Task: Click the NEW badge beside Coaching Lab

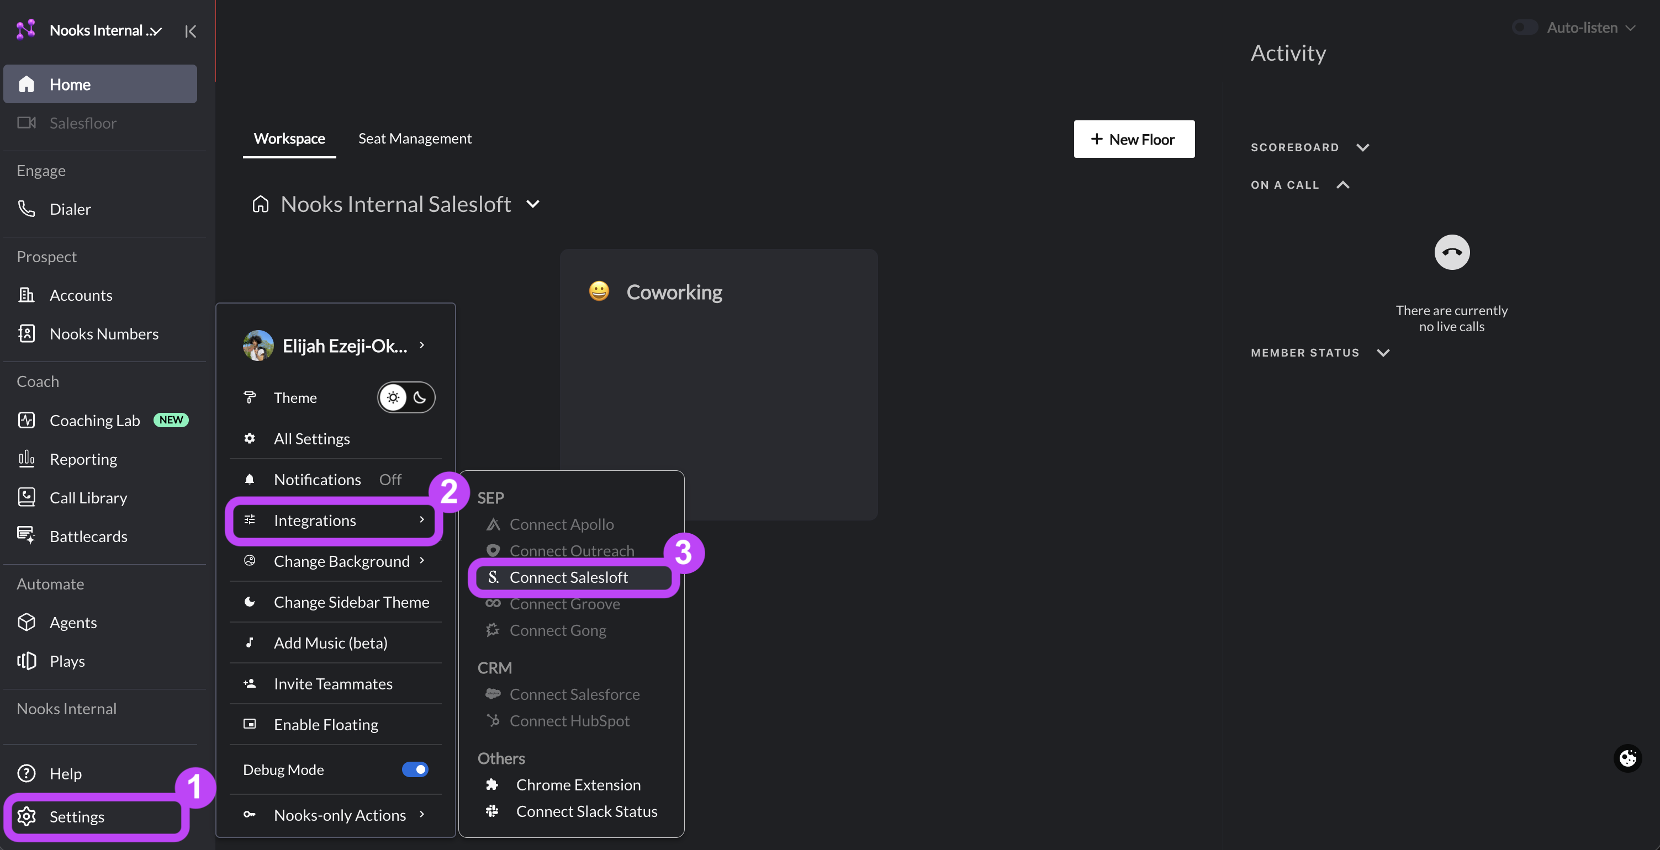Action: click(x=171, y=420)
